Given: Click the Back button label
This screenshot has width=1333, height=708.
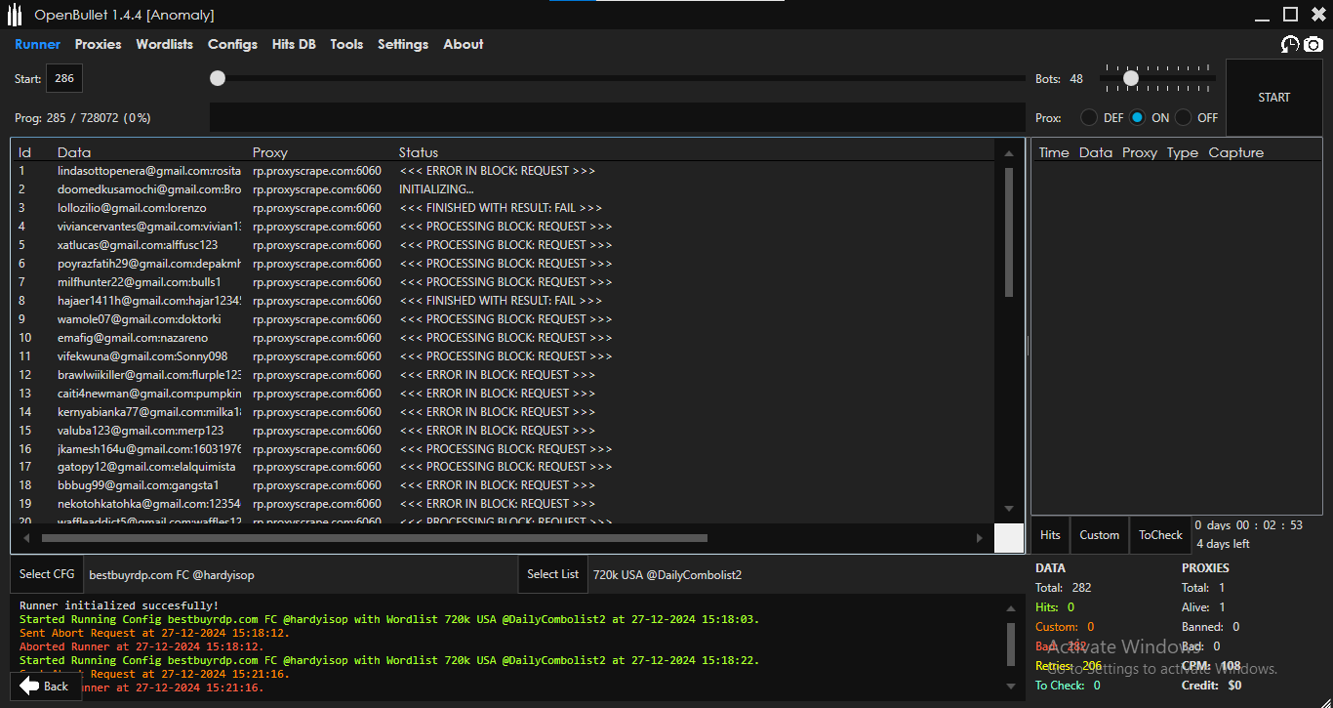Looking at the screenshot, I should pyautogui.click(x=57, y=687).
